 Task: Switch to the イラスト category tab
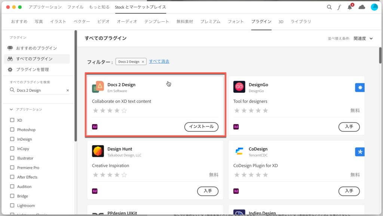(x=58, y=21)
